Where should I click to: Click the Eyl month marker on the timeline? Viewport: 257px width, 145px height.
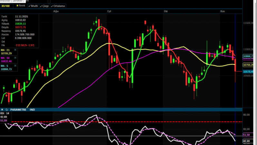(109, 11)
